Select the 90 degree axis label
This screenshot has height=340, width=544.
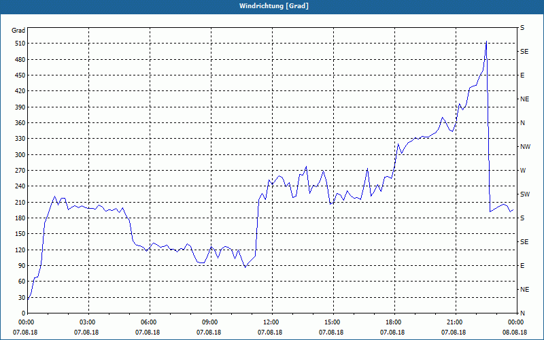[22, 266]
